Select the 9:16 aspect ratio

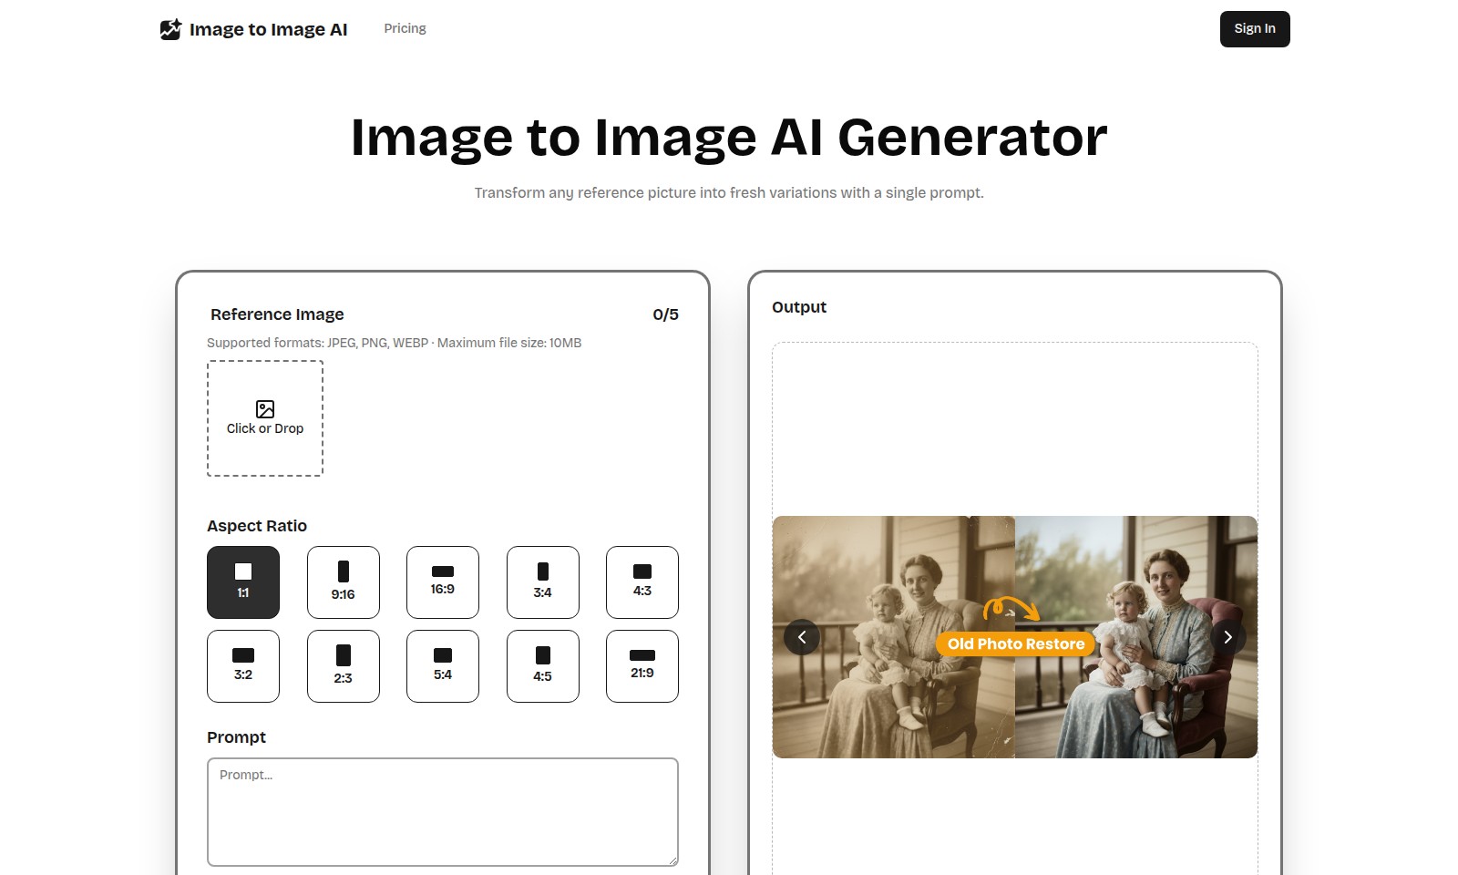pos(344,582)
